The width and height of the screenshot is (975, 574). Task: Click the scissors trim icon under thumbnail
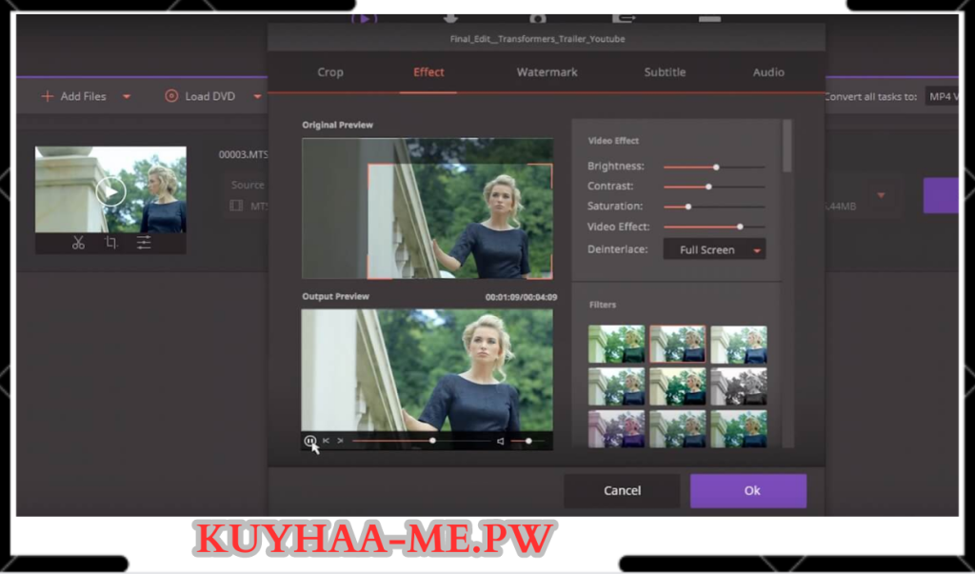click(x=78, y=243)
